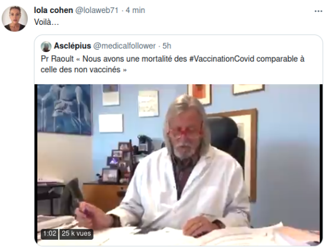Click the Asclépius account name

coord(72,46)
